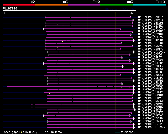Select the white AU187928 query sequence bar
This screenshot has height=134, width=168.
point(69,11)
